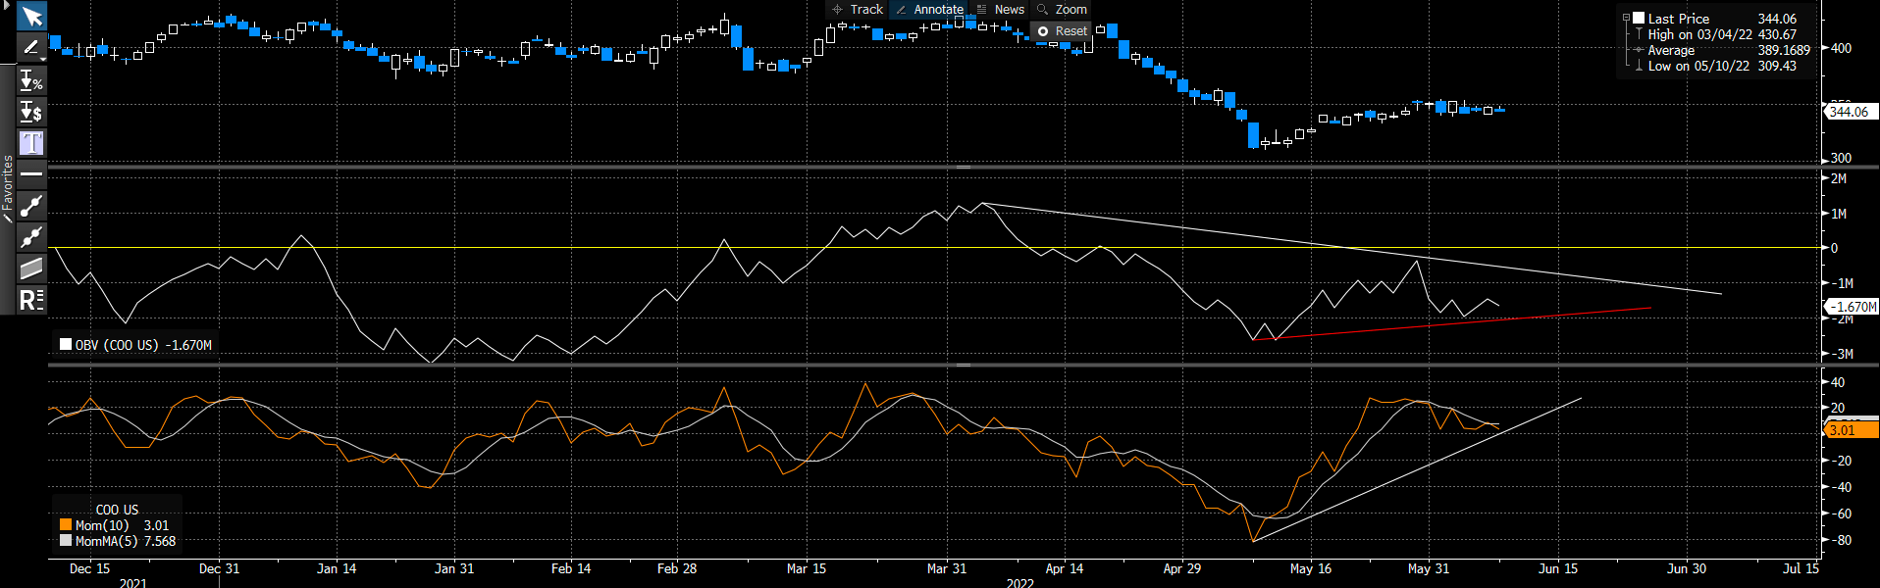The image size is (1880, 588).
Task: Click the 40 momentum axis label
Action: [x=1838, y=382]
